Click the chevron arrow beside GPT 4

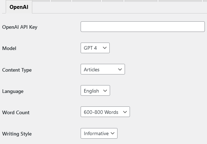[105, 48]
